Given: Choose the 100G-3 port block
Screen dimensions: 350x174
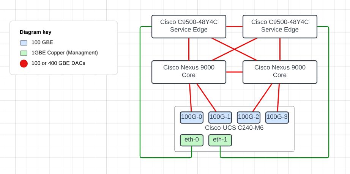Looking at the screenshot, I should click(277, 117).
